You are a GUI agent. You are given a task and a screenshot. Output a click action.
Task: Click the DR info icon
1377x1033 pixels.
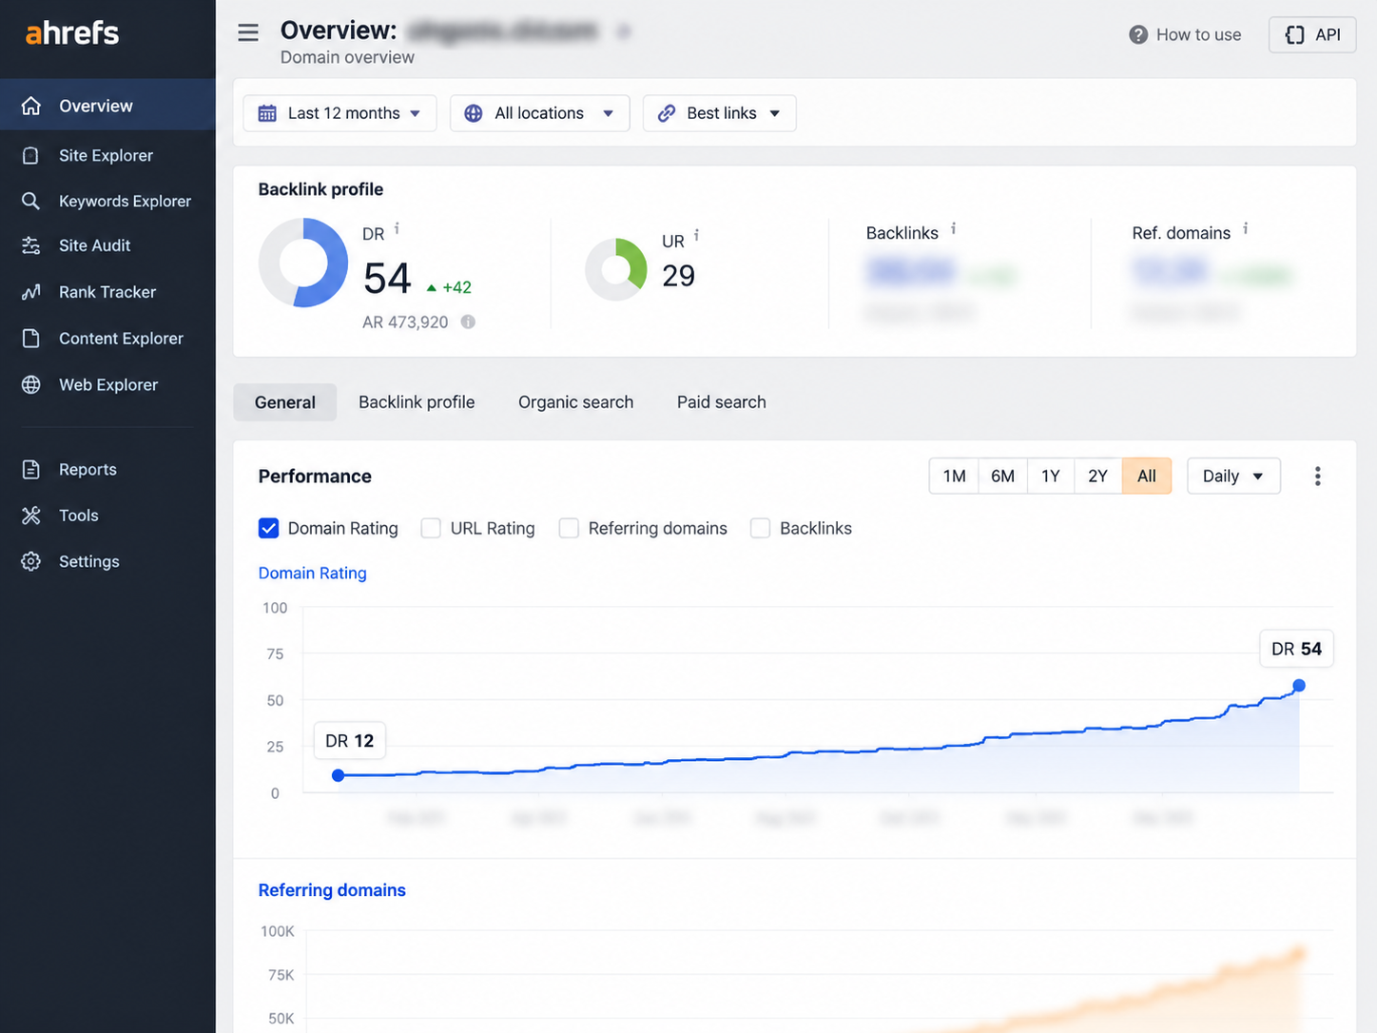point(397,228)
